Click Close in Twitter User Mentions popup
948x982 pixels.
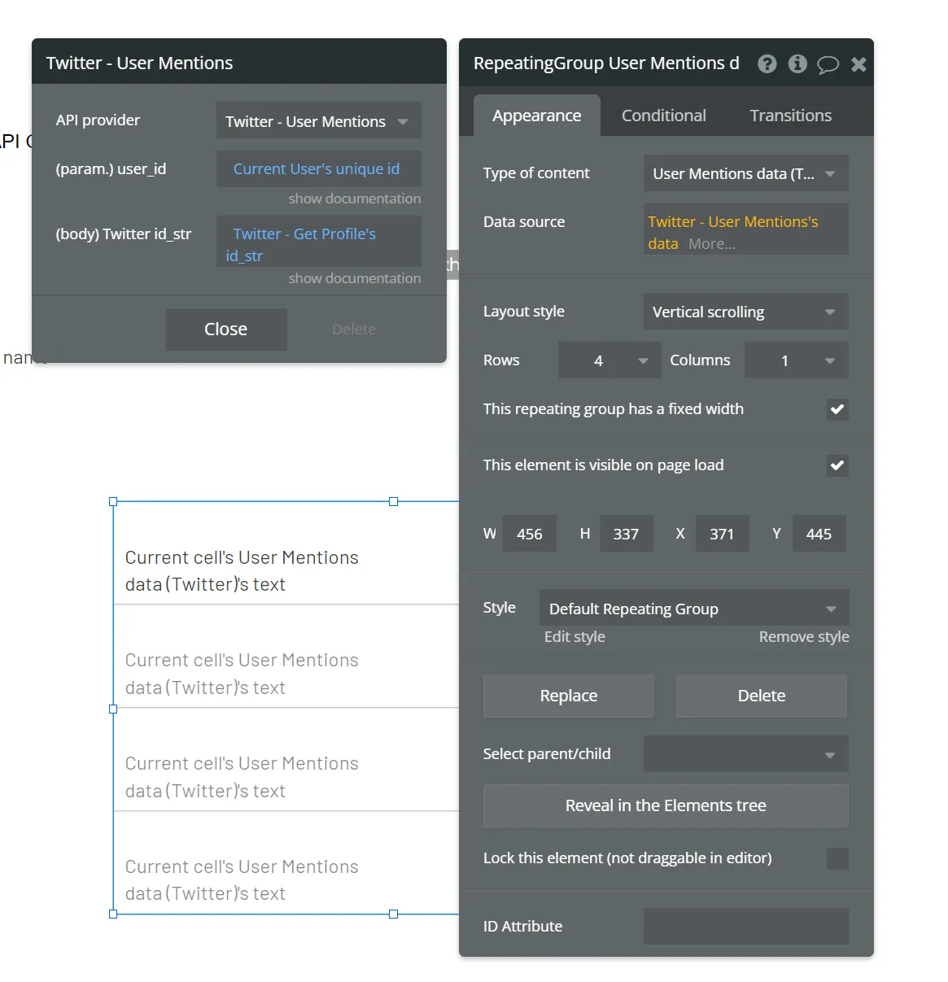pos(226,330)
